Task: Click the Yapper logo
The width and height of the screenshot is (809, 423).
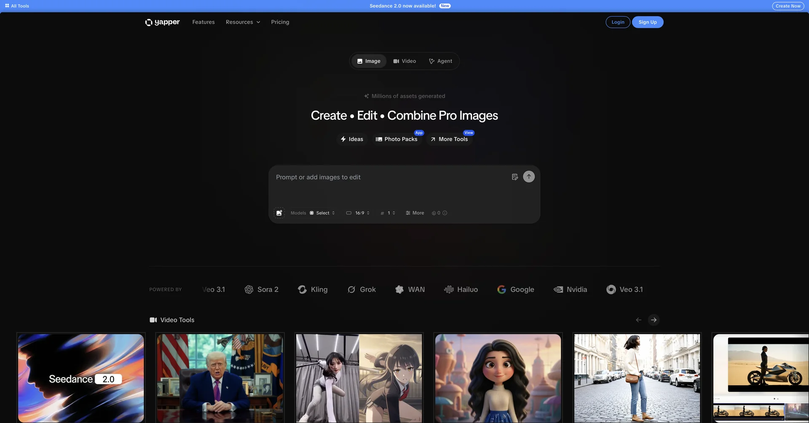Action: click(x=162, y=22)
